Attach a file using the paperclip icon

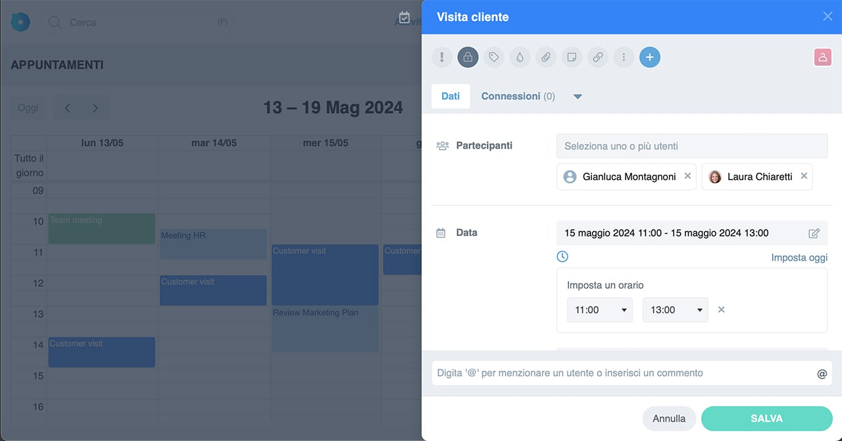[546, 57]
